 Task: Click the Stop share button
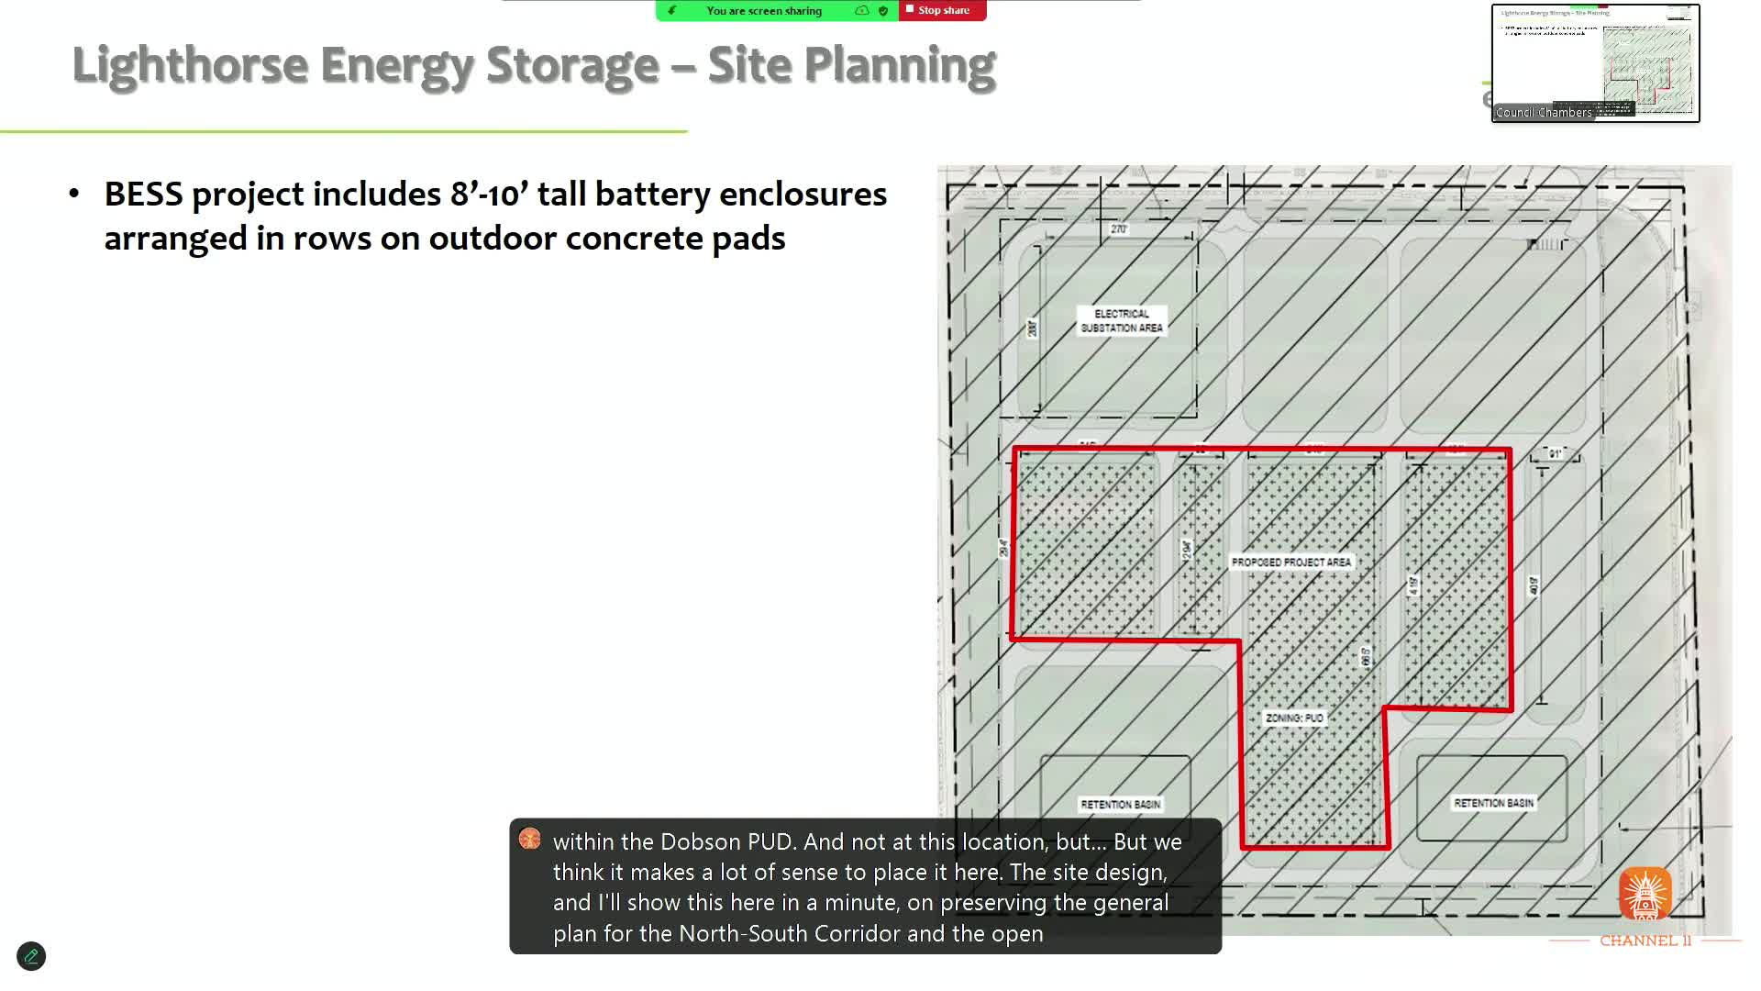942,10
